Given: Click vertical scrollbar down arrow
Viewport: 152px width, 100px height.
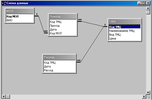Looking at the screenshot, I should [x=148, y=93].
